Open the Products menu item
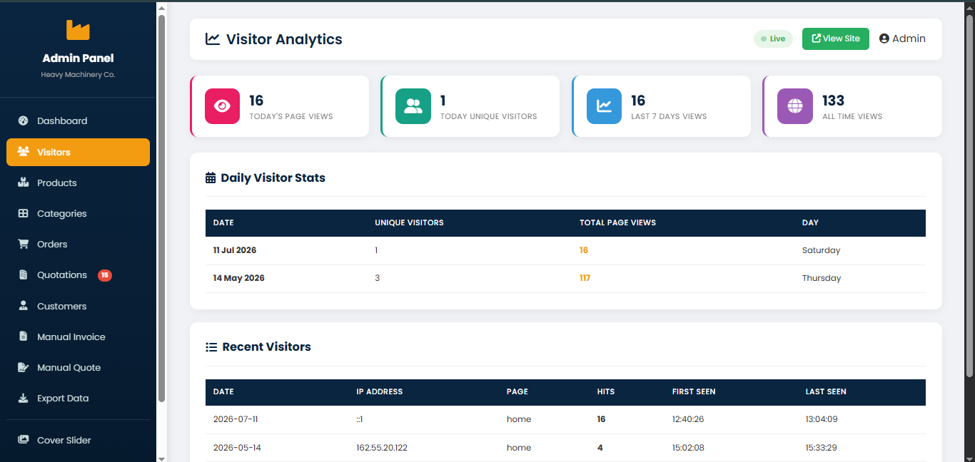This screenshot has width=975, height=462. (78, 183)
